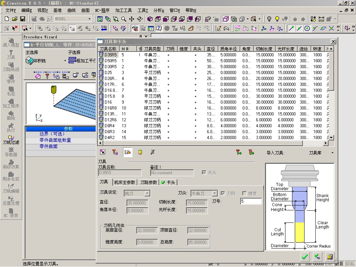Sort by the 切削长度 column header
The height and width of the screenshot is (267, 356).
click(x=264, y=49)
